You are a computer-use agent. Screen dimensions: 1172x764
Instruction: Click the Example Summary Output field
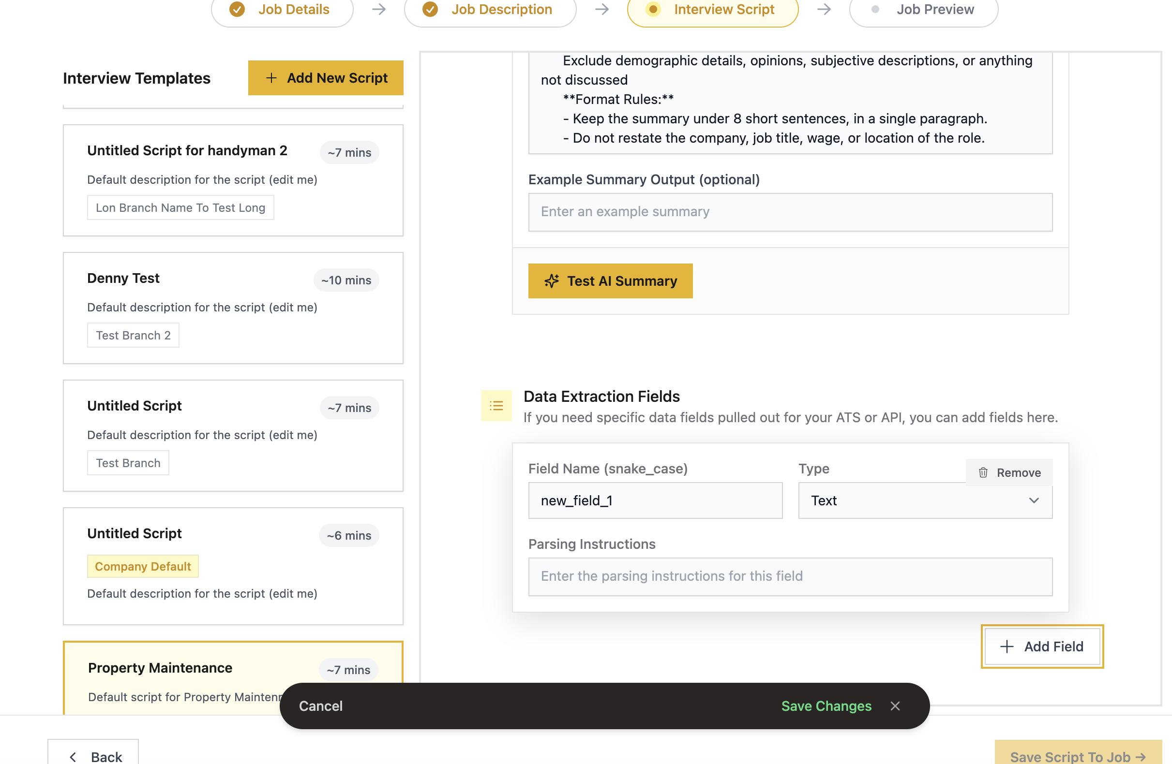click(790, 212)
